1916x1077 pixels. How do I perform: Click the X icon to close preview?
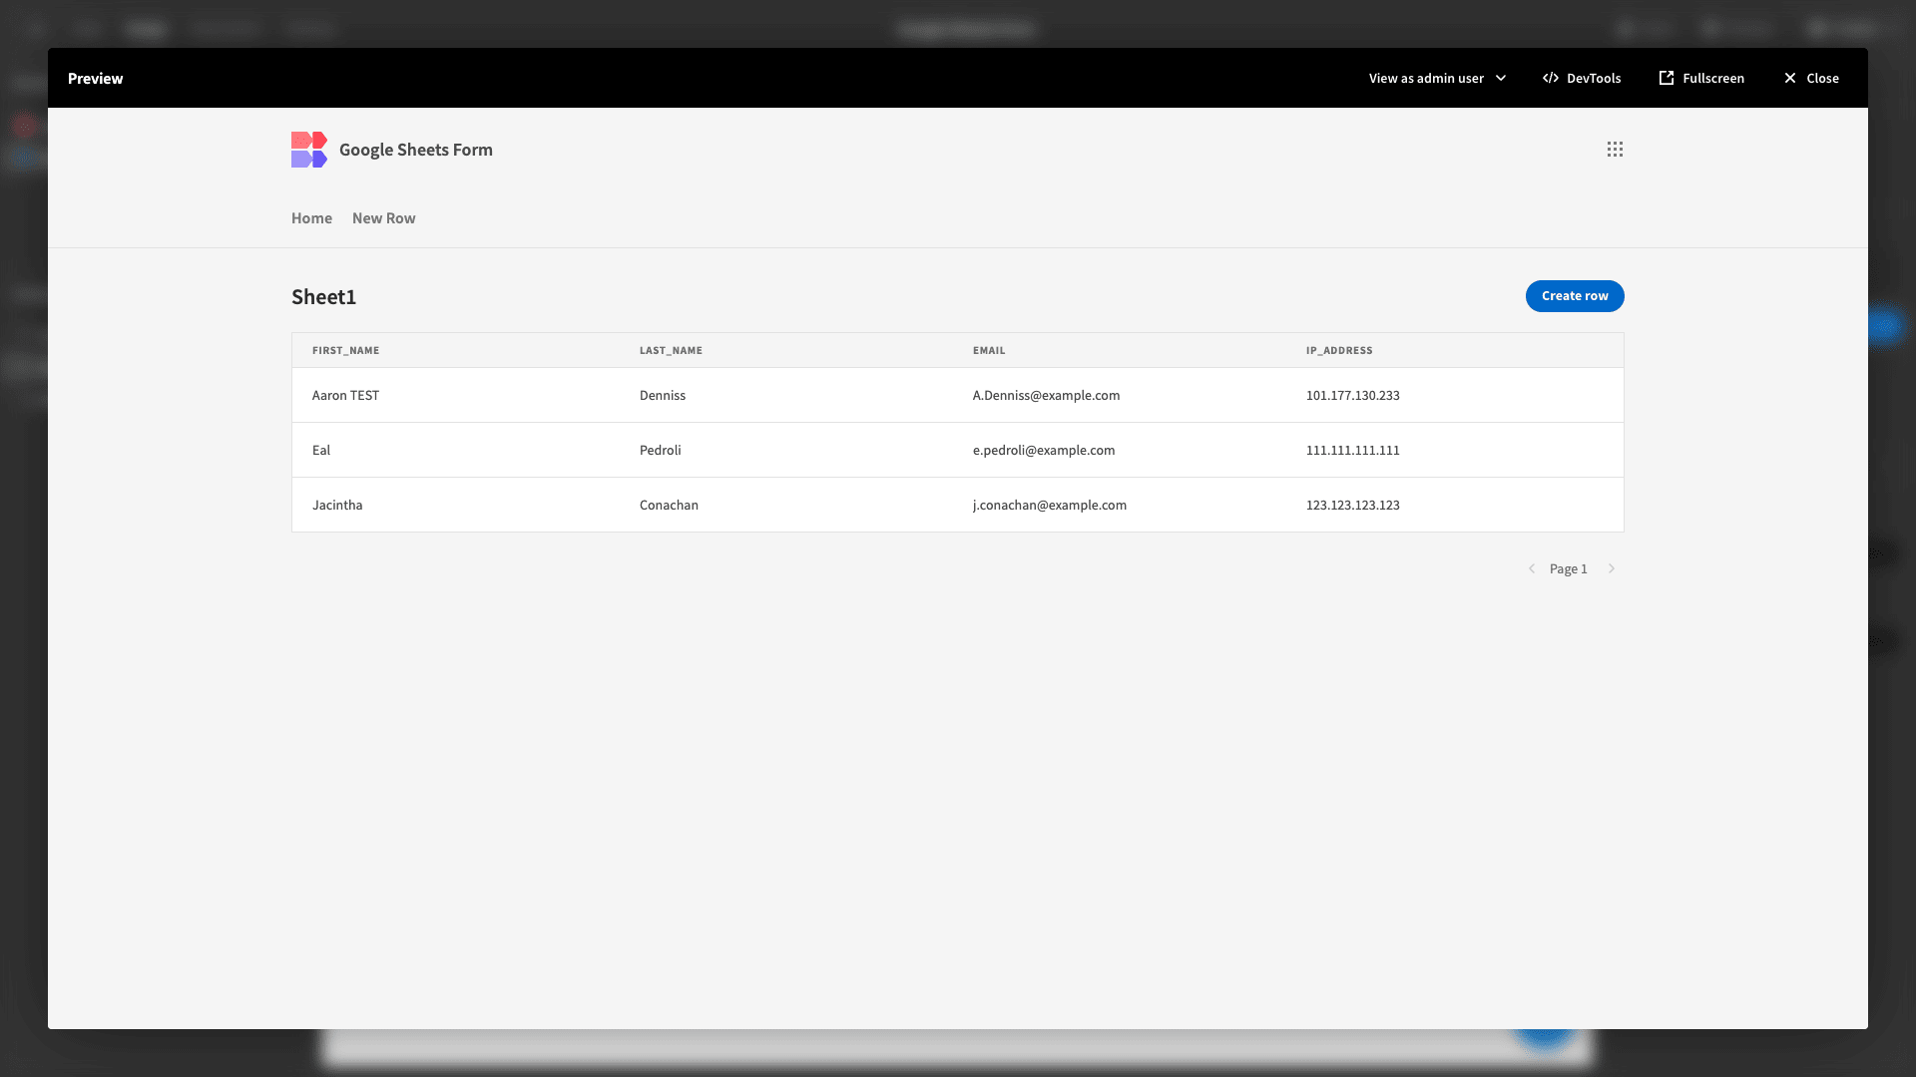(1789, 78)
